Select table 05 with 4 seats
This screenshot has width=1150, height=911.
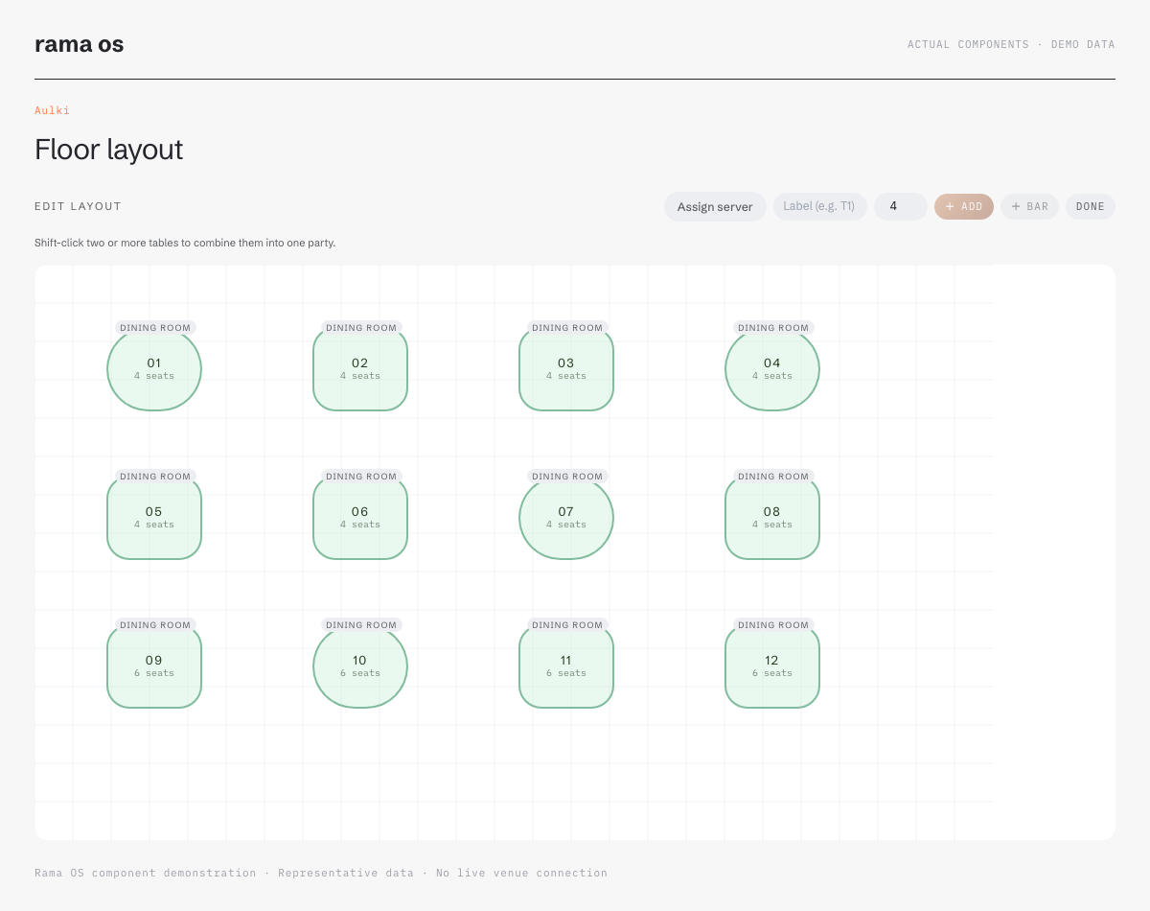[x=154, y=517]
